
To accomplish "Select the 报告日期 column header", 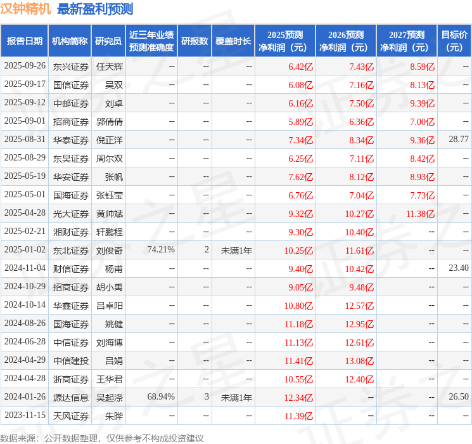I will pos(25,41).
